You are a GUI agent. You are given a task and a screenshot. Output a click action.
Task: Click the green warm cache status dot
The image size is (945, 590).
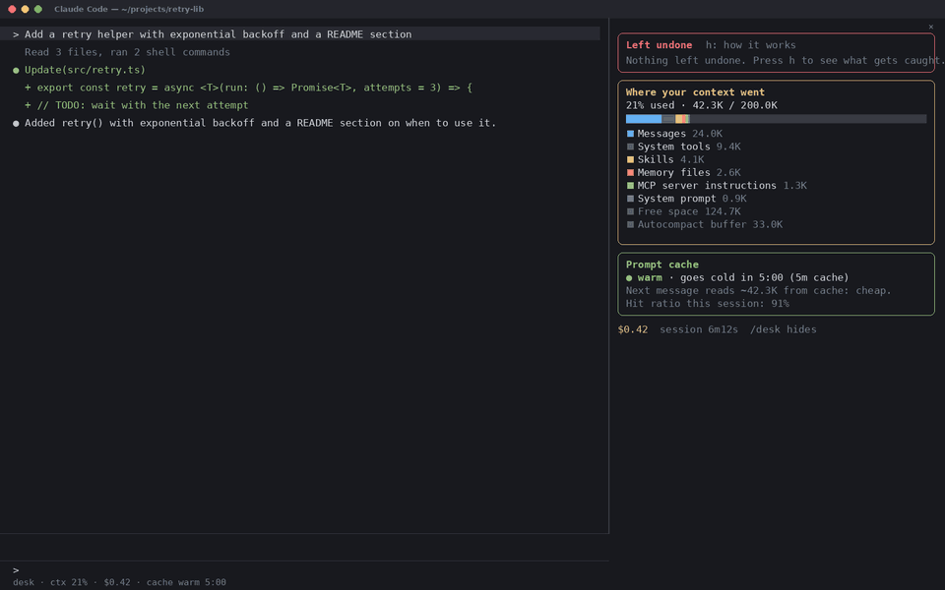click(629, 278)
